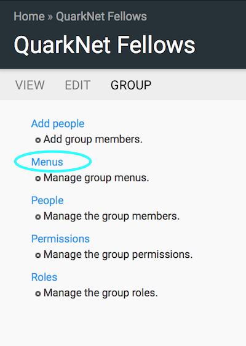Click the bullet icon beside 'Manage group menus.'
Viewport: 246px width, 346px height.
coord(38,178)
